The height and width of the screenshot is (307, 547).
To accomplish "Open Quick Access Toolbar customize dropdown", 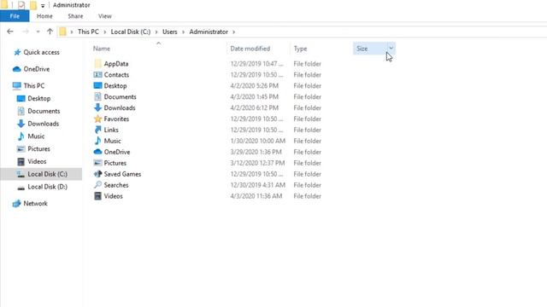I will (x=43, y=6).
